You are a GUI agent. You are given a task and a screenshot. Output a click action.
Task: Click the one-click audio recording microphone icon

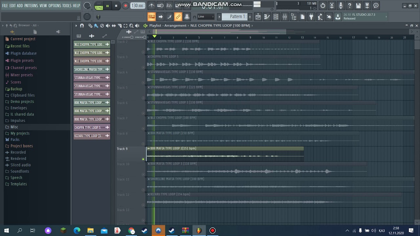tap(341, 6)
